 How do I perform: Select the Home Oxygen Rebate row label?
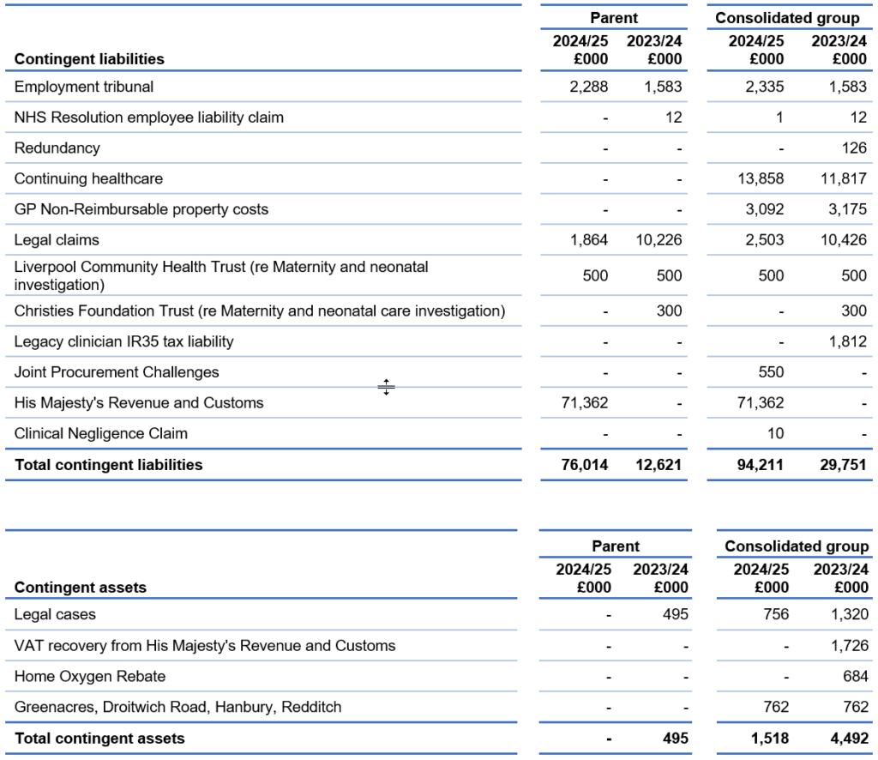point(90,676)
